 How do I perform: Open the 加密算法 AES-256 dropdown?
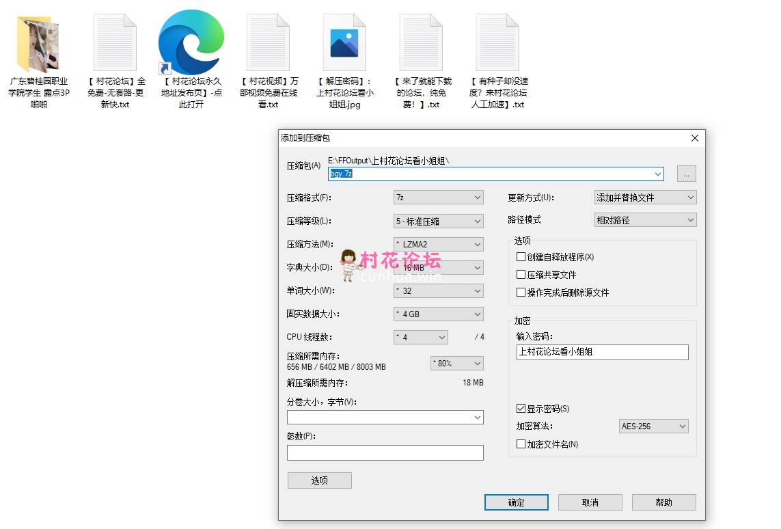tap(653, 426)
